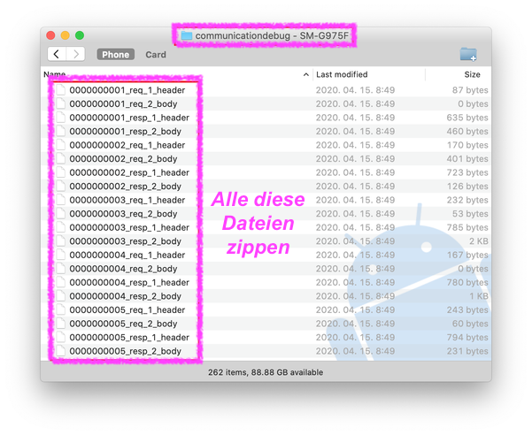Click file icon of 0000000005_resp_2_body
This screenshot has width=532, height=435.
point(61,351)
